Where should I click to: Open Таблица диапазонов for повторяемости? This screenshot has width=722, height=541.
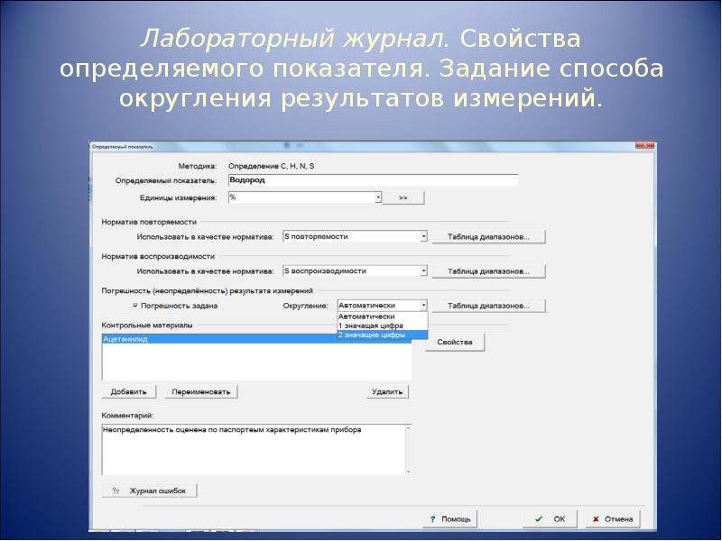[489, 236]
